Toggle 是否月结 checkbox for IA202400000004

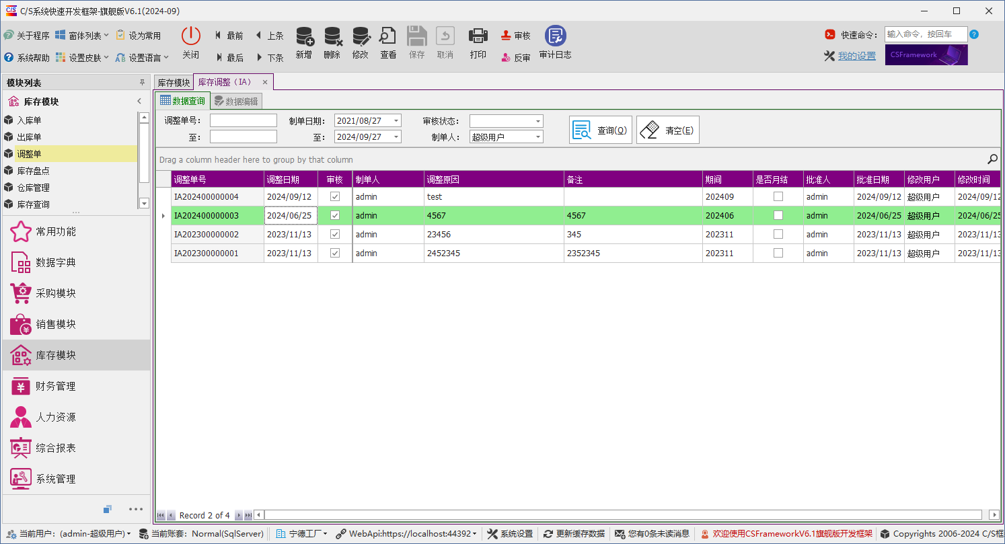pos(778,197)
